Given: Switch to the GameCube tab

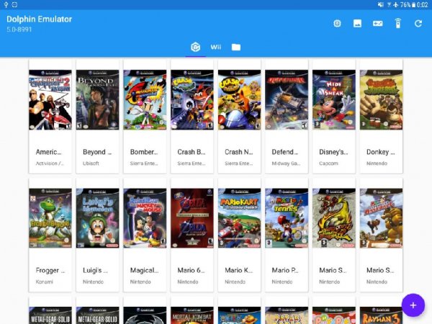Looking at the screenshot, I should pos(195,47).
